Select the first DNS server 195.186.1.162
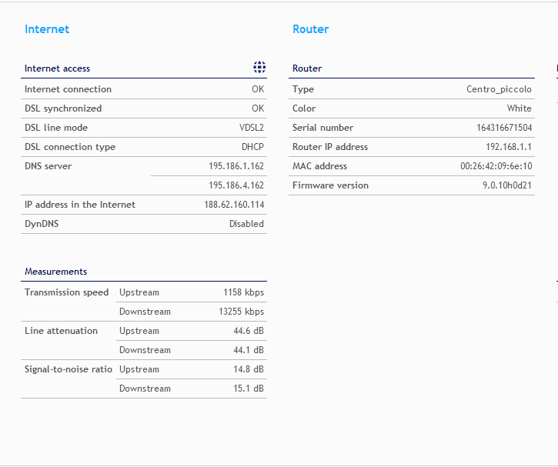Viewport: 558px width, 467px height. 236,166
